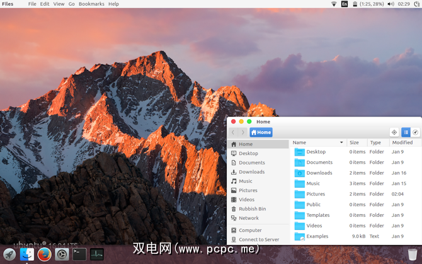This screenshot has width=422, height=264.
Task: Sort by the Modified column header
Action: click(x=405, y=142)
